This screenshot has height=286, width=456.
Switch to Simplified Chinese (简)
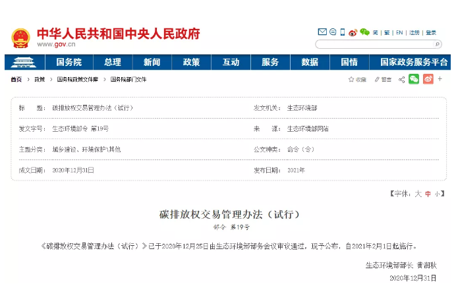[x=376, y=32]
